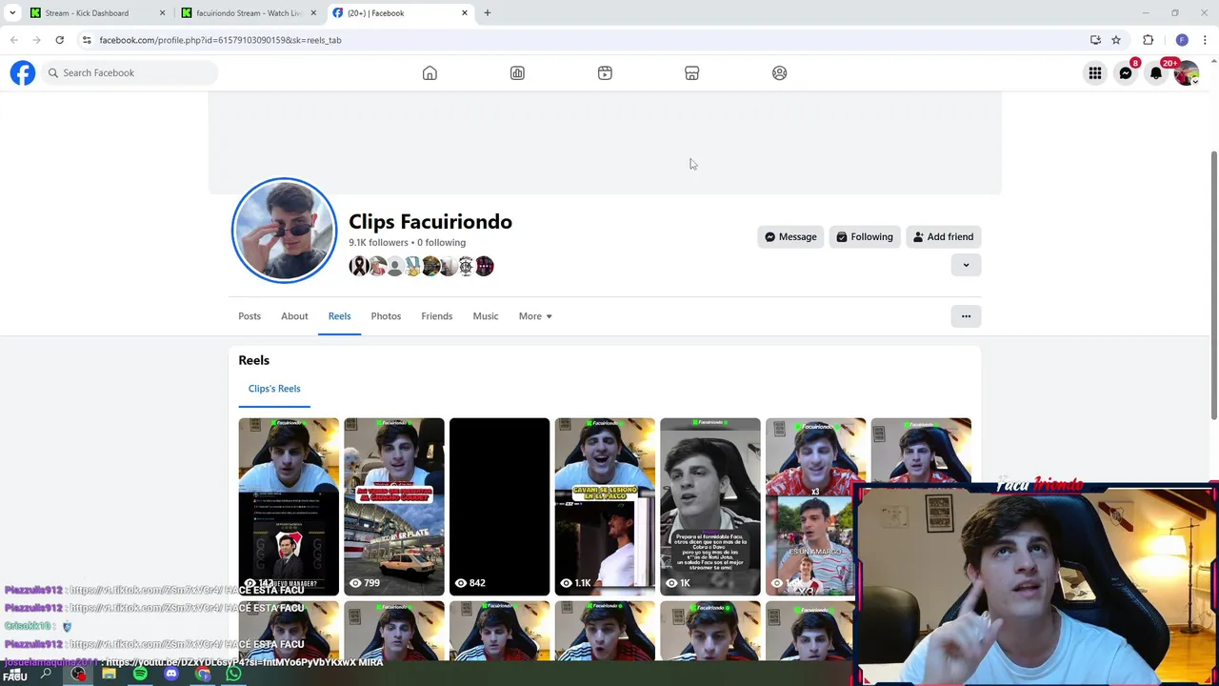This screenshot has height=686, width=1219.
Task: Bookmark this page with the star icon
Action: click(1116, 40)
